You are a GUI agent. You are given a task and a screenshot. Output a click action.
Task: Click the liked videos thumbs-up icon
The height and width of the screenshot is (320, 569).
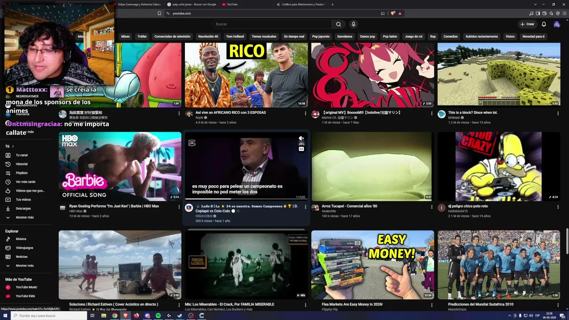click(x=8, y=191)
